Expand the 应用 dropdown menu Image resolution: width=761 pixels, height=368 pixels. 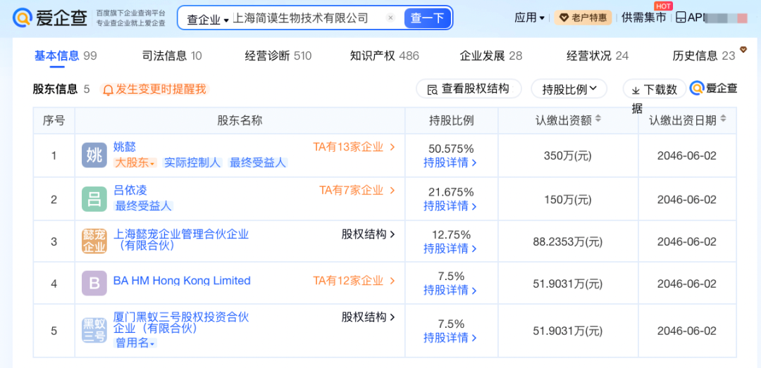coord(529,18)
